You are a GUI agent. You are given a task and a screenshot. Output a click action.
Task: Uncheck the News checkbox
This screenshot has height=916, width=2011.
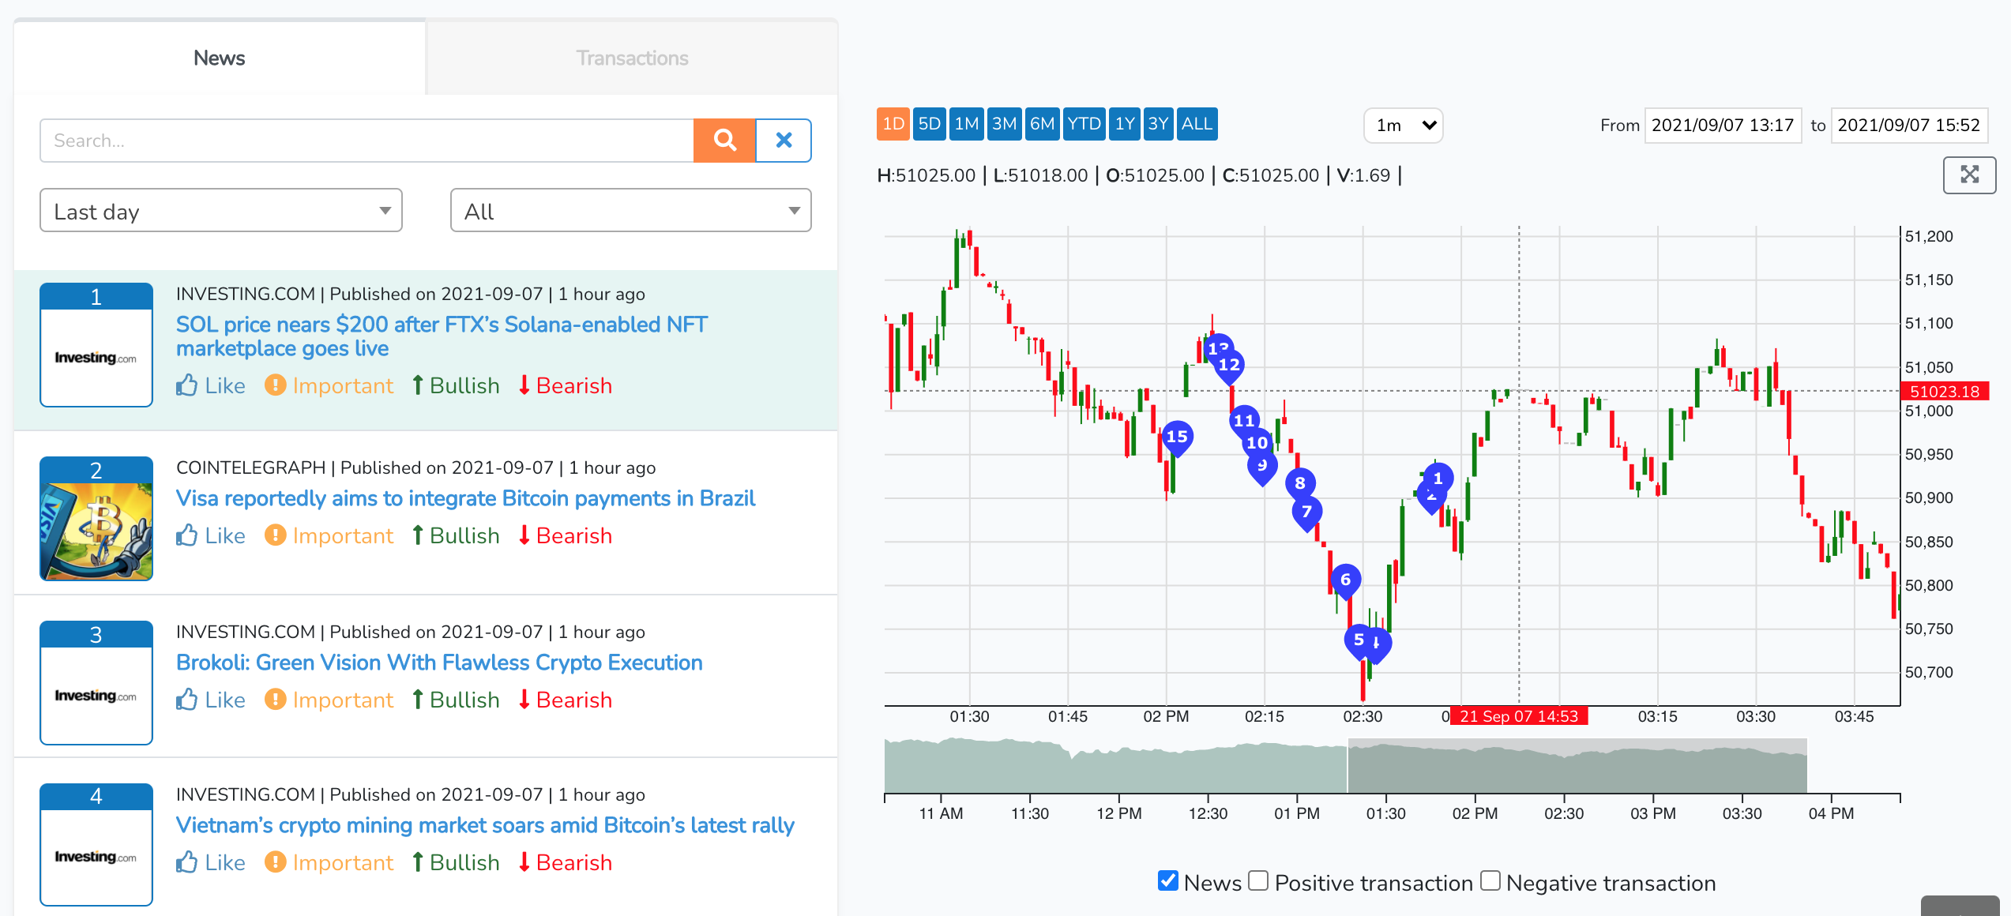coord(1167,880)
